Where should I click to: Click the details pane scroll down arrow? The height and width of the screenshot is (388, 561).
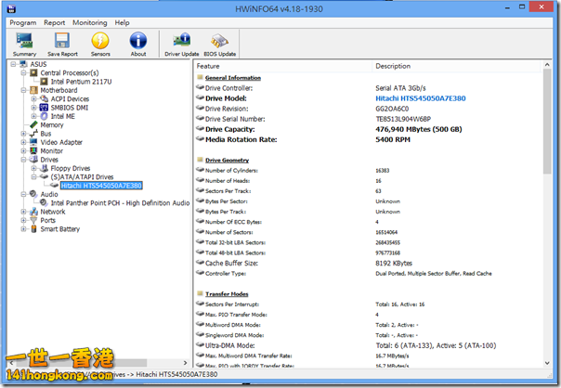[x=547, y=363]
